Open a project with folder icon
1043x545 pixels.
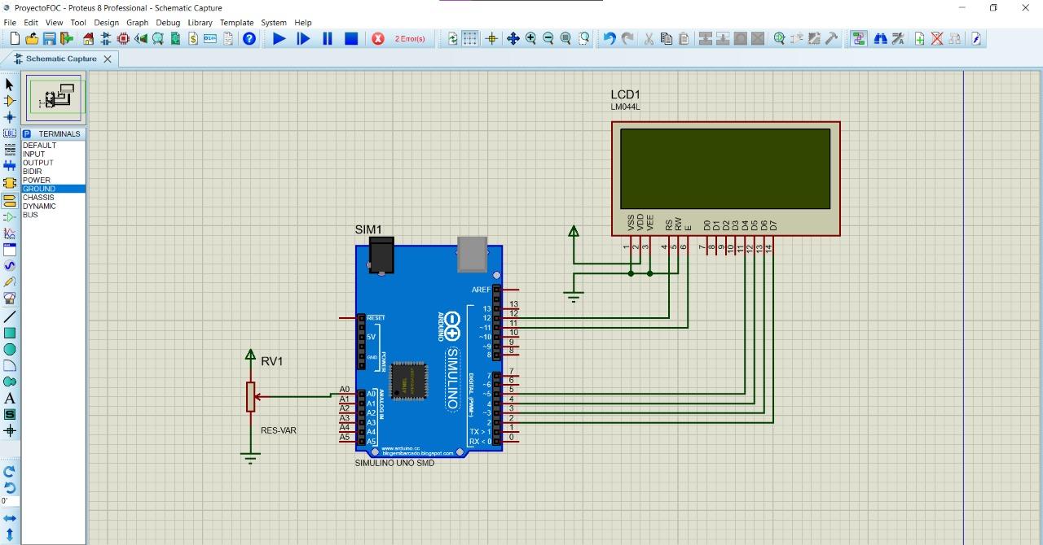coord(32,38)
